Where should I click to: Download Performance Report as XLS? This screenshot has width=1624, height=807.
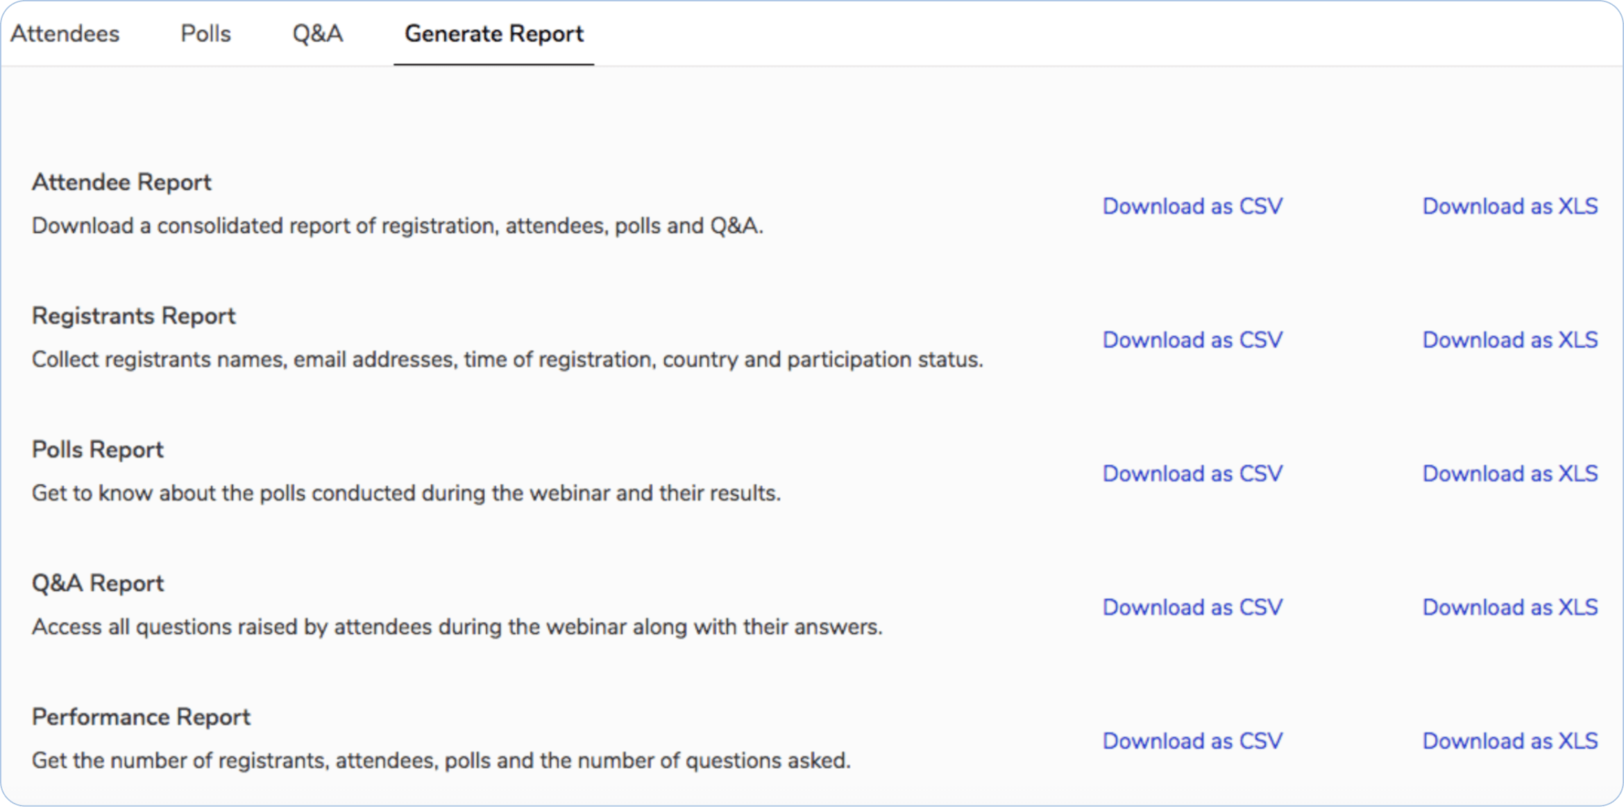pyautogui.click(x=1509, y=741)
